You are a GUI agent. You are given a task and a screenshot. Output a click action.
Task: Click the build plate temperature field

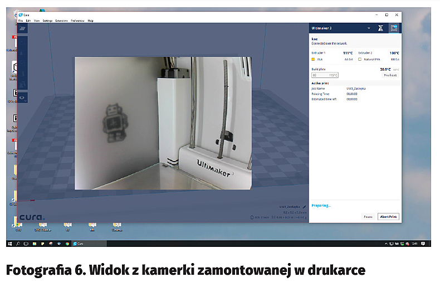325,75
